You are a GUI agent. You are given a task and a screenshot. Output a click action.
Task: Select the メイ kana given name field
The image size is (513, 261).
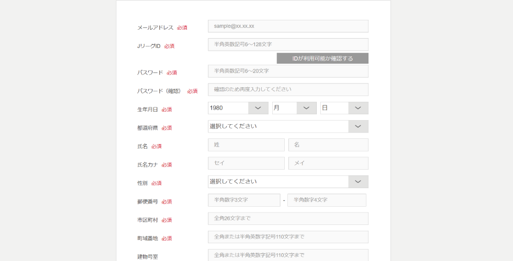click(328, 163)
